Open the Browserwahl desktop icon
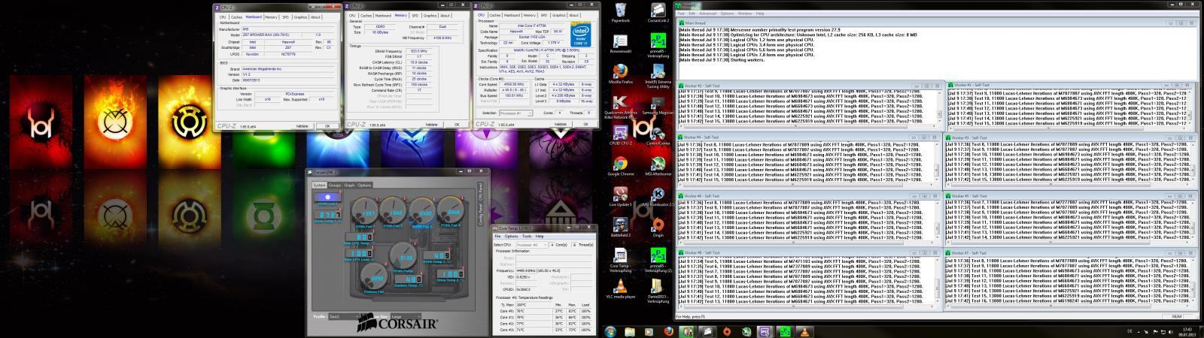Screen dimensions: 1204x338 tap(620, 44)
